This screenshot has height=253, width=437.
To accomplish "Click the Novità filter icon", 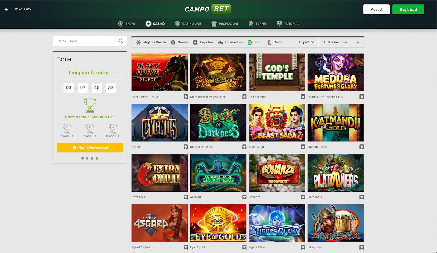I will pyautogui.click(x=173, y=42).
